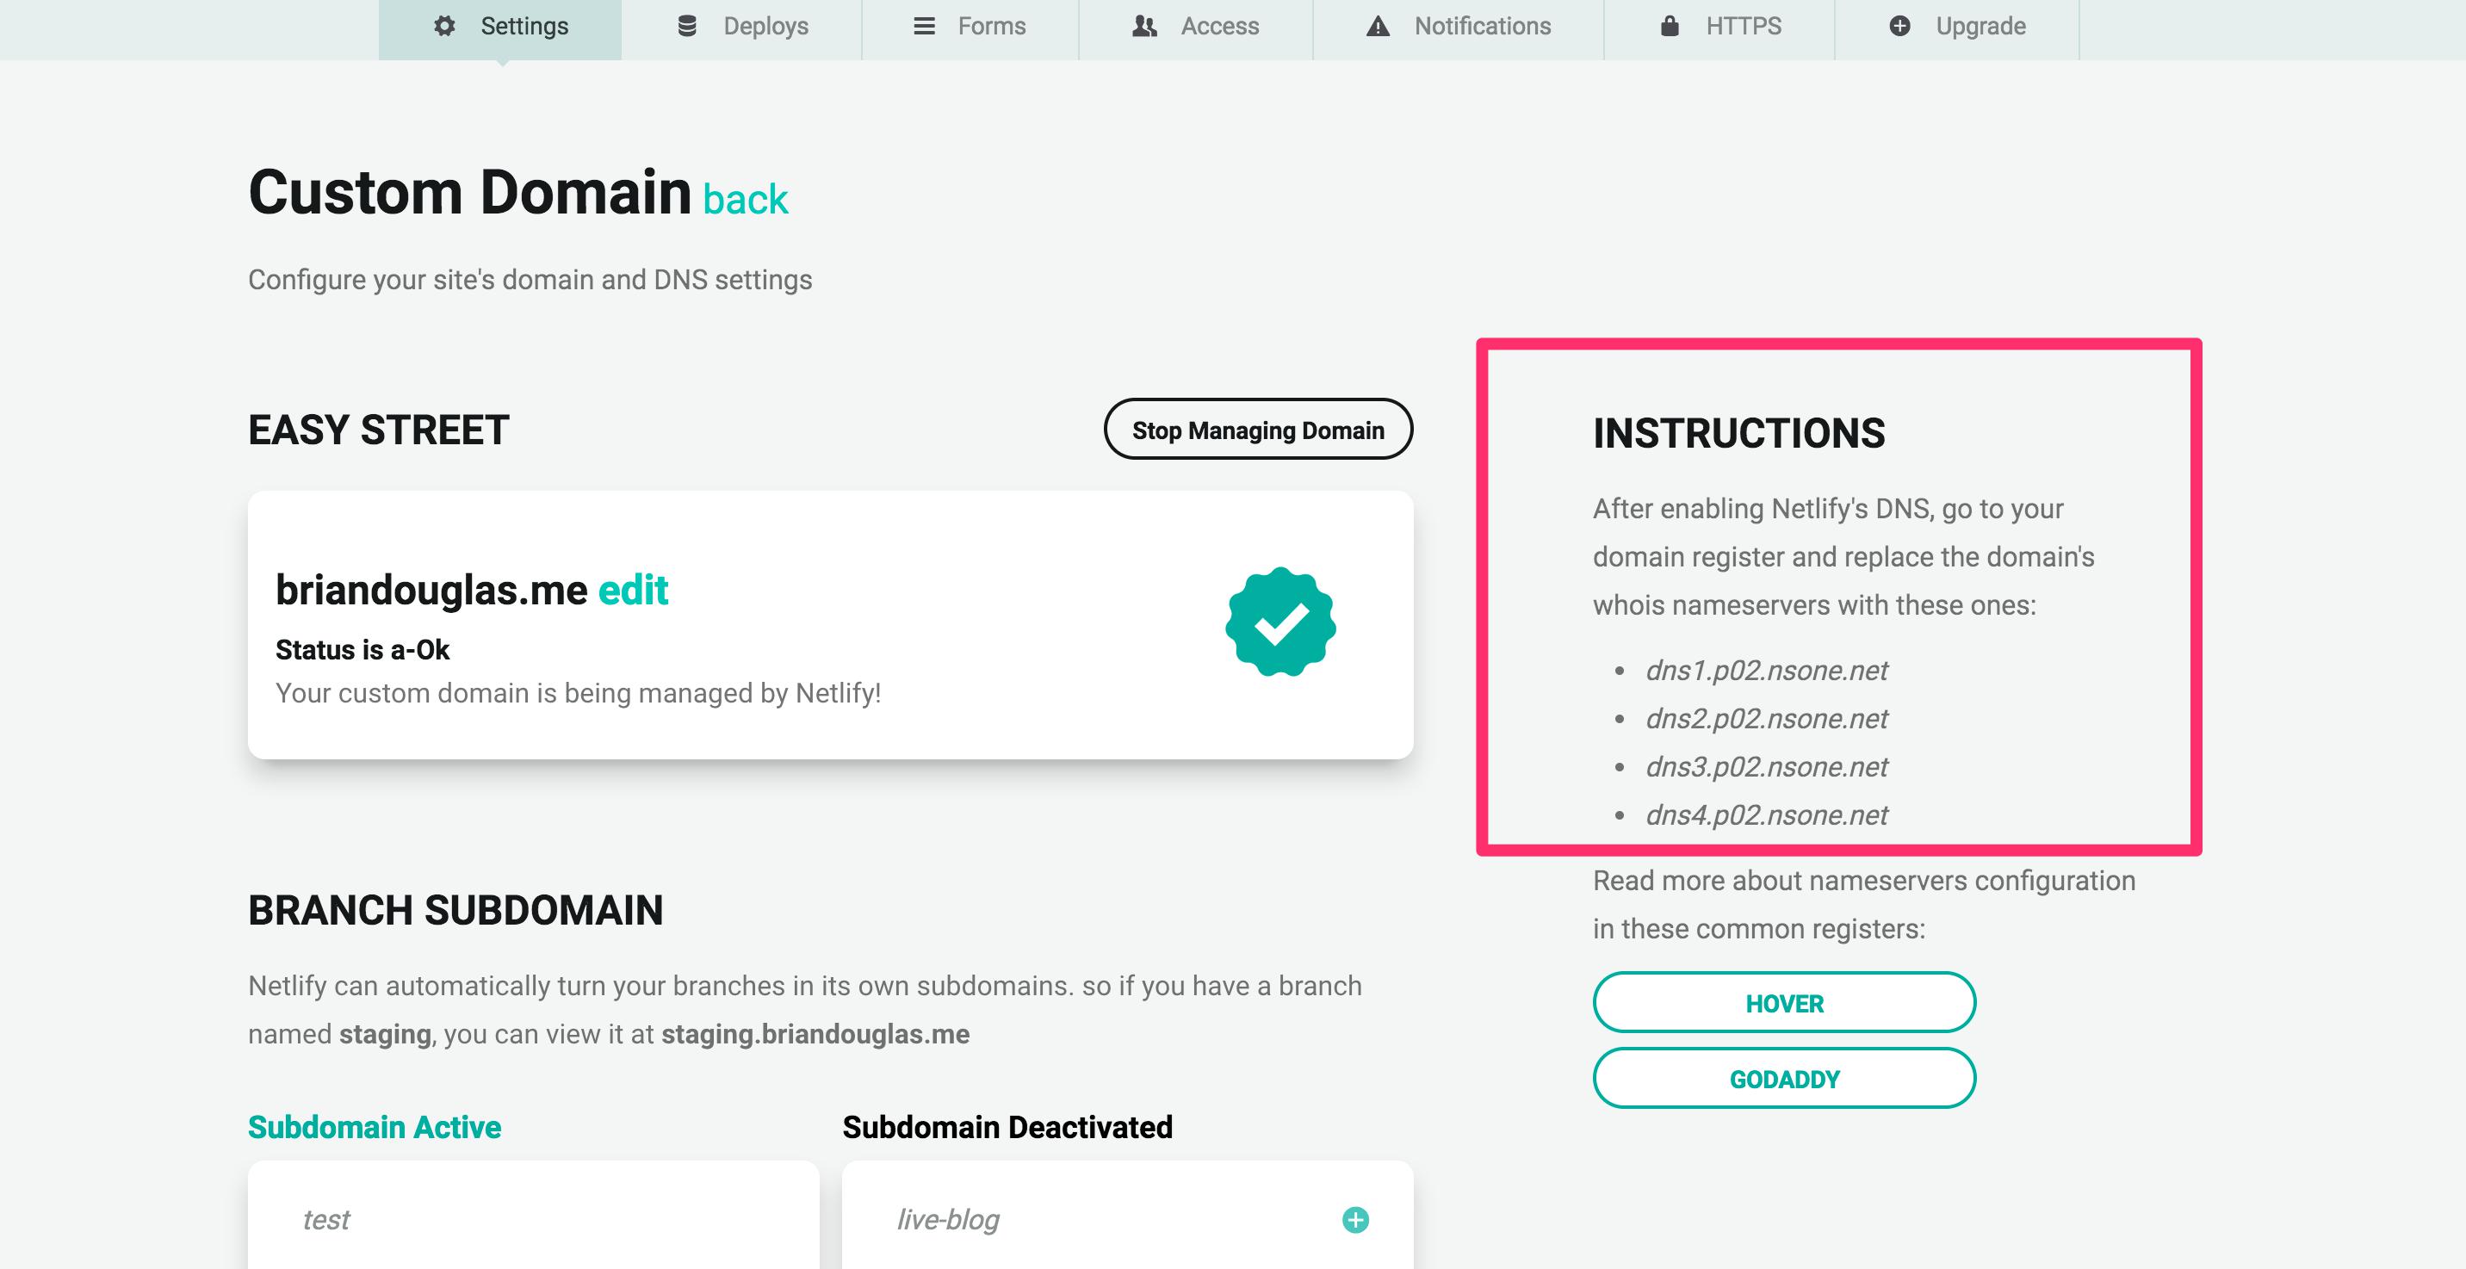
Task: Click the back link near Custom Domain
Action: pyautogui.click(x=746, y=197)
